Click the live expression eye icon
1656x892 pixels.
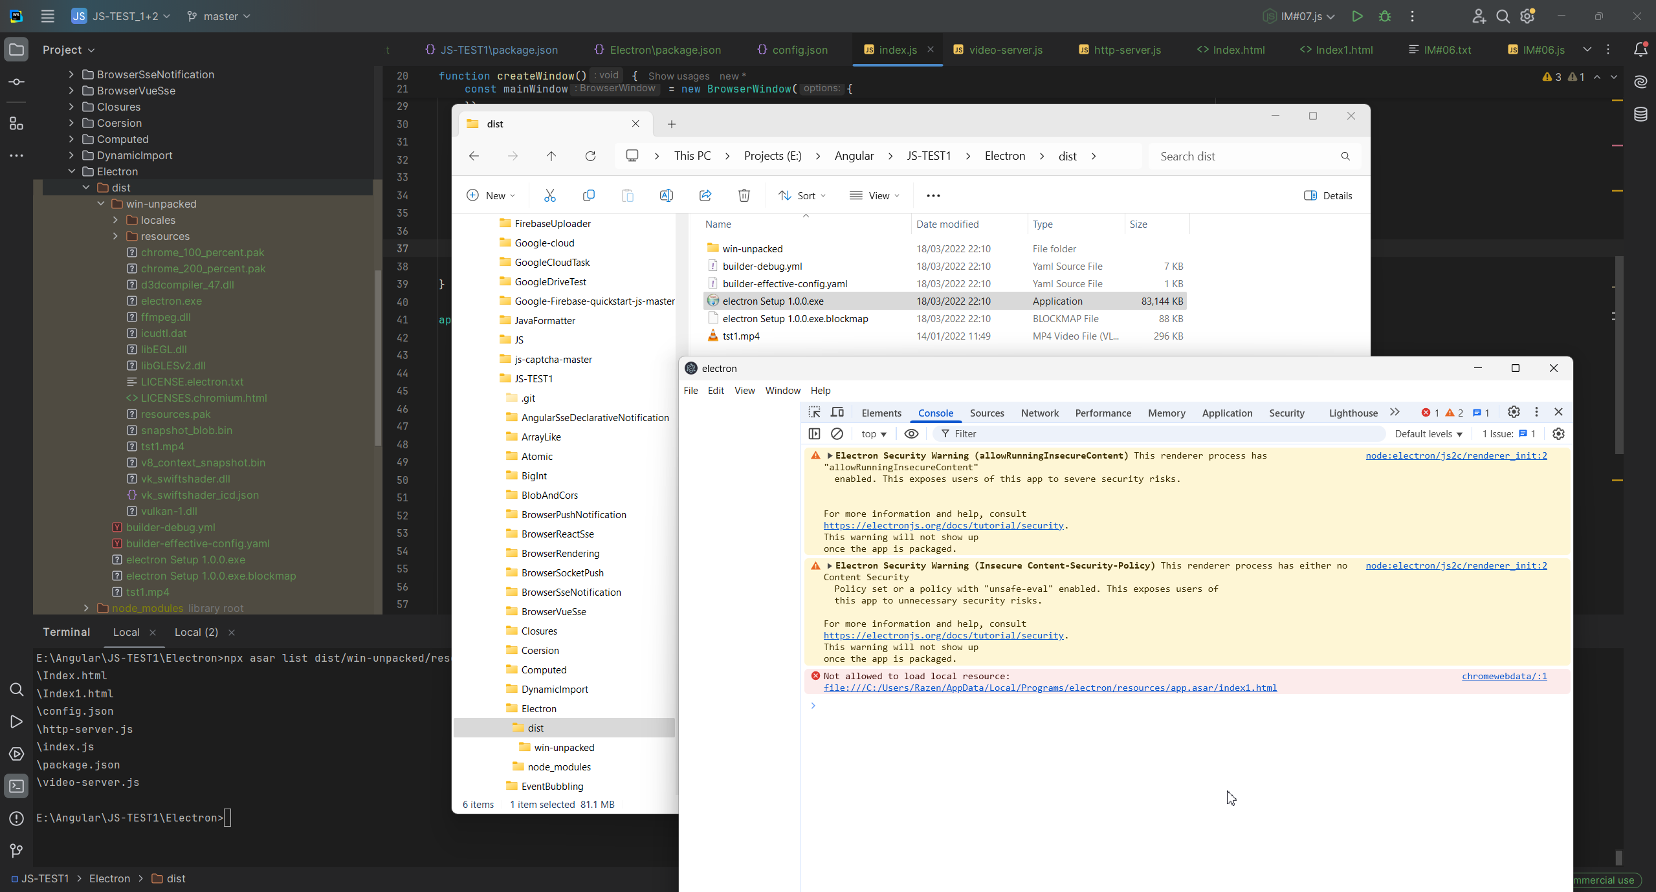(911, 434)
